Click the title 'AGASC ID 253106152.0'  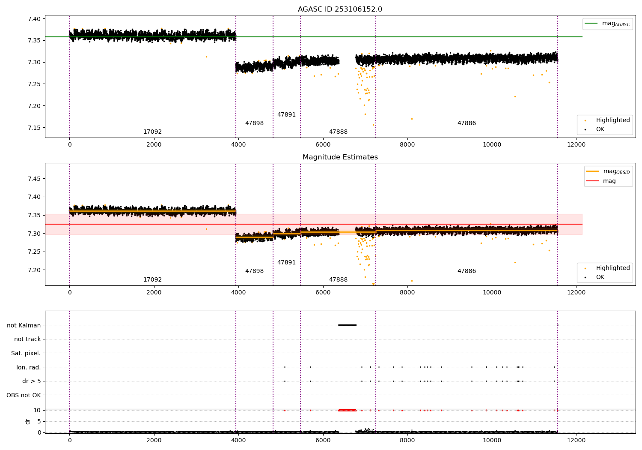(x=340, y=9)
